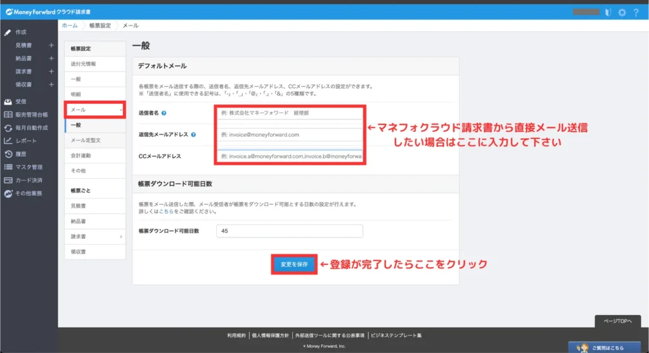649x353 pixels.
Task: Collapse the メール section in settings menu
Action: click(121, 110)
